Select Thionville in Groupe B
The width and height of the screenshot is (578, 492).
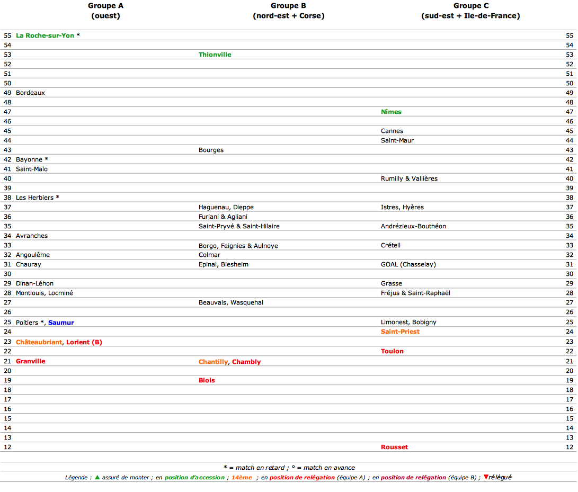215,55
